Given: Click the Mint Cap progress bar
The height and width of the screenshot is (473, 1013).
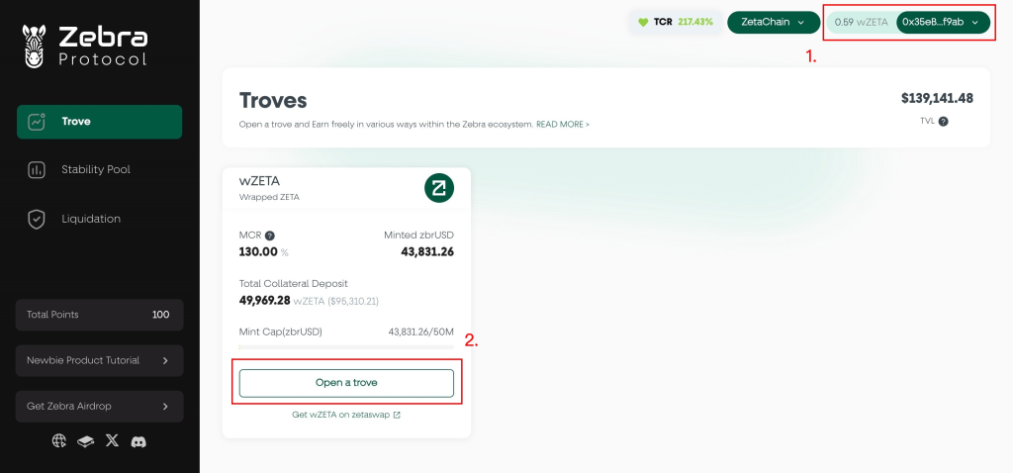Looking at the screenshot, I should coord(346,346).
